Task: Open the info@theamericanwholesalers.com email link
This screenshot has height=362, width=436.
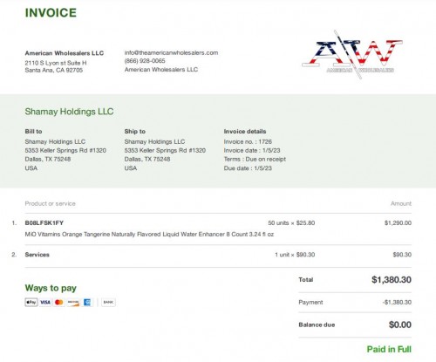Action: pos(171,52)
